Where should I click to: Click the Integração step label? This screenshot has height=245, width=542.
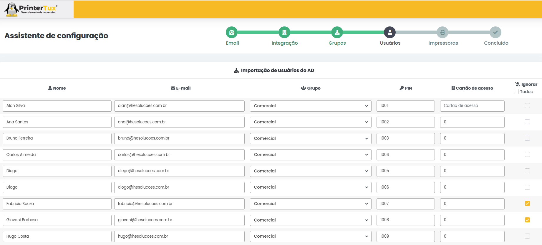[x=284, y=43]
